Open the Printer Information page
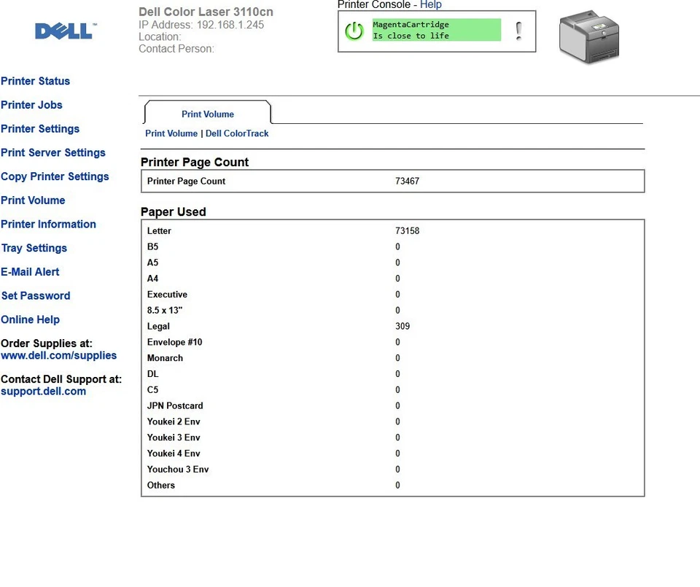700x587 pixels. click(48, 224)
